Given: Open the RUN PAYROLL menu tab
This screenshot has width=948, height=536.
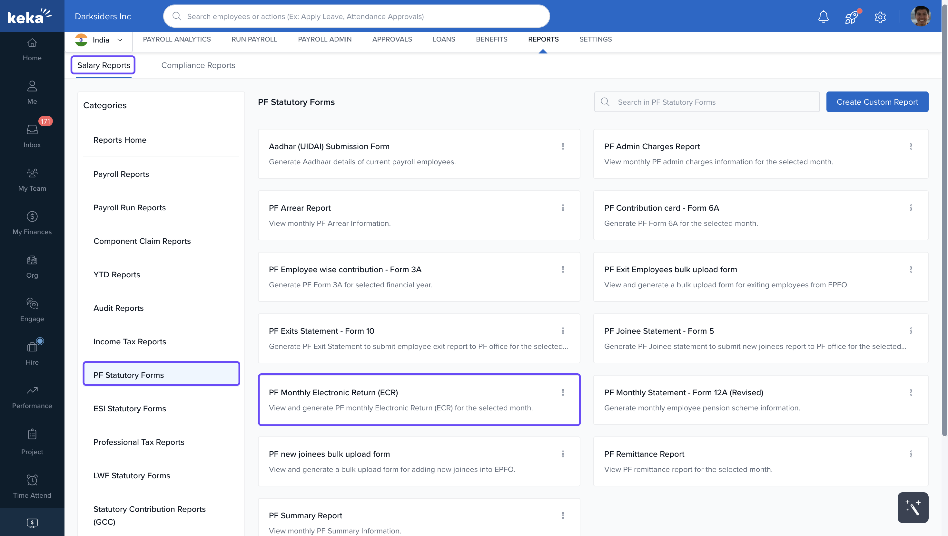Looking at the screenshot, I should pyautogui.click(x=254, y=39).
